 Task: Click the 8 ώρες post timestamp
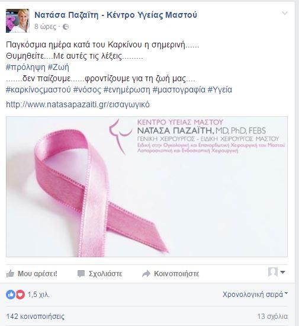(x=45, y=27)
